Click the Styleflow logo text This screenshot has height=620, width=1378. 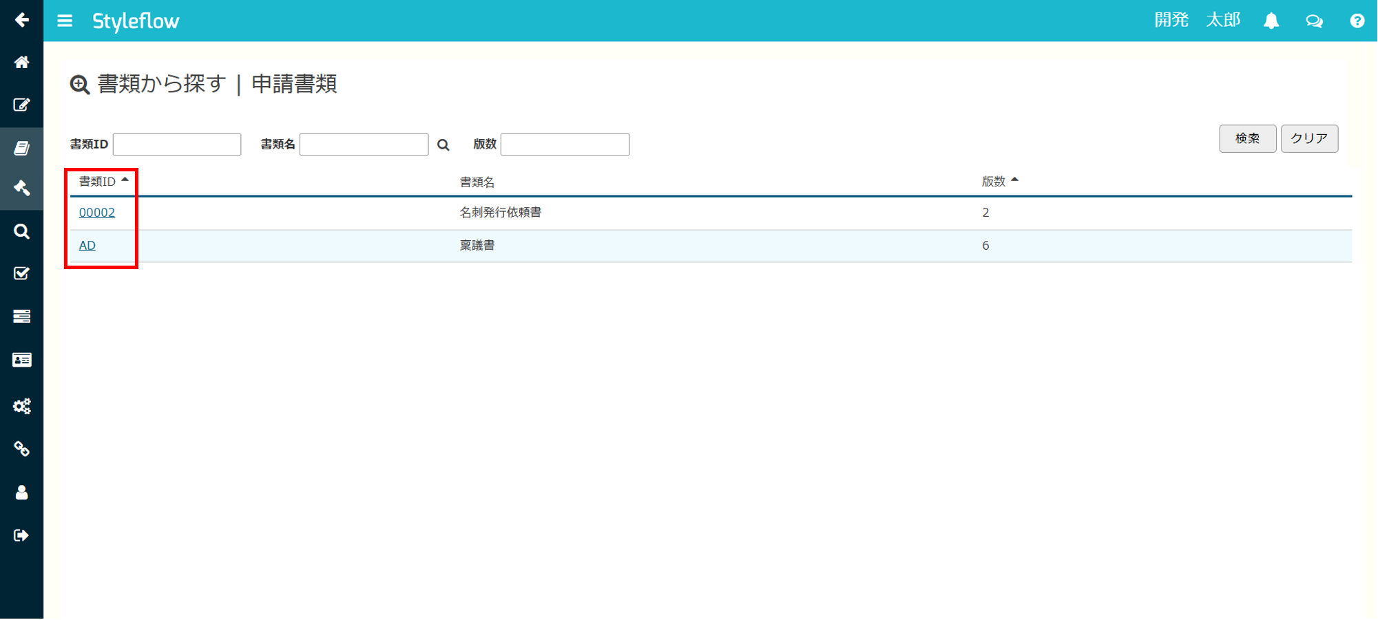pos(136,21)
